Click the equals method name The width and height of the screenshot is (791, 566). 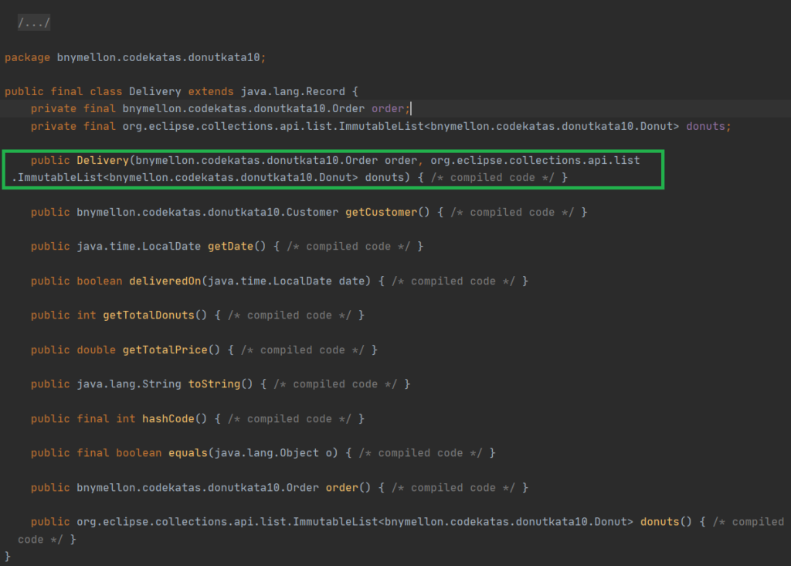pyautogui.click(x=188, y=453)
